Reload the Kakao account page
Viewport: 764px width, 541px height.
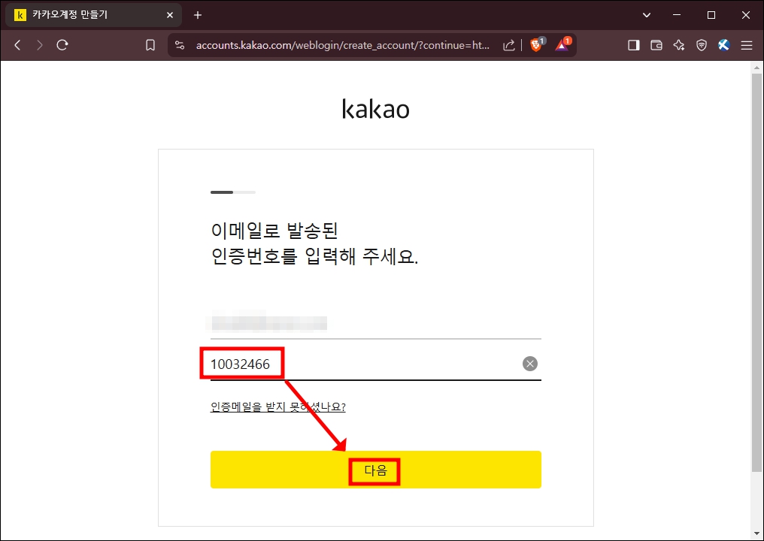click(62, 45)
